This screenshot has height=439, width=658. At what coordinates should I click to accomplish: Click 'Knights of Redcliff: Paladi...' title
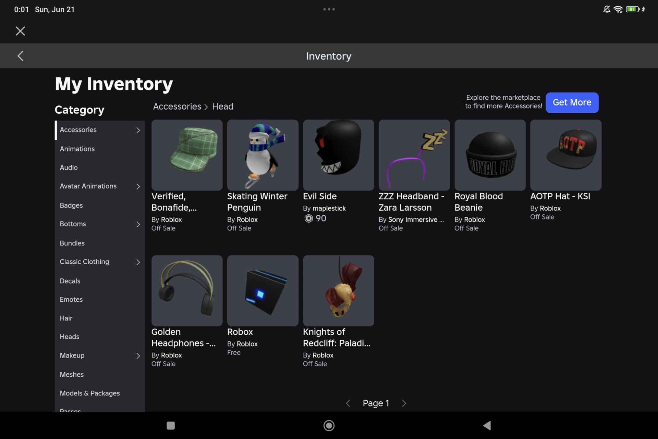[337, 337]
